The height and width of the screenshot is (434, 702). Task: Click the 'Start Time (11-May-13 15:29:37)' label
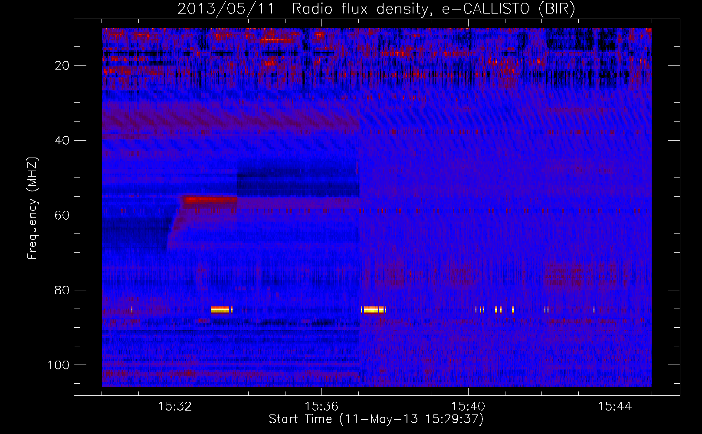coord(376,419)
